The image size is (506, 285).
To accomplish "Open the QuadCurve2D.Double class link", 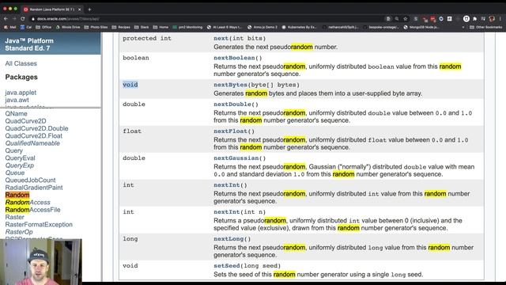I will [x=37, y=128].
